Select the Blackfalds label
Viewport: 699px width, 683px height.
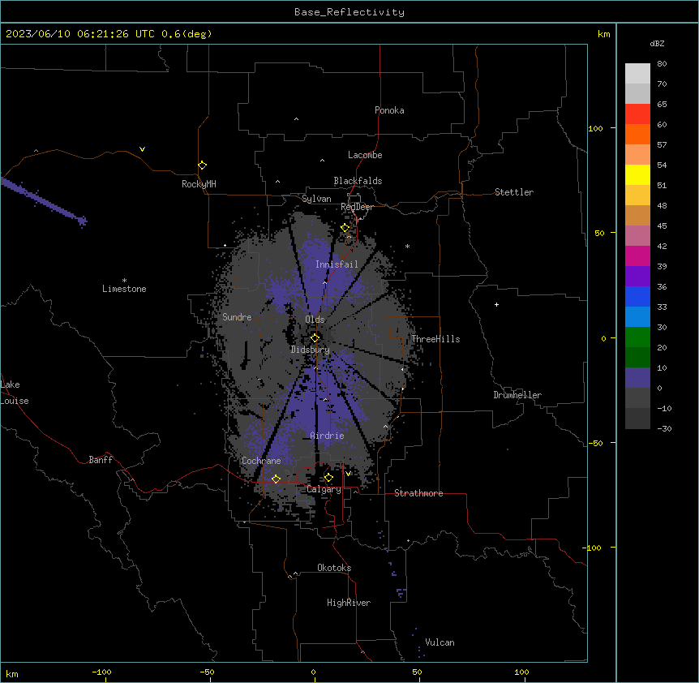click(358, 181)
